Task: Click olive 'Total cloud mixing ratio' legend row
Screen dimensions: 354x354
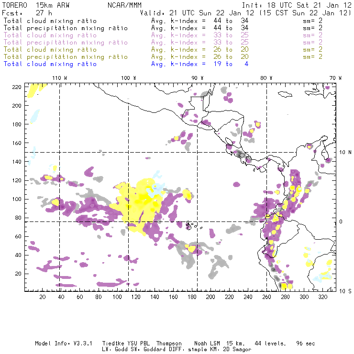Action: [163, 49]
